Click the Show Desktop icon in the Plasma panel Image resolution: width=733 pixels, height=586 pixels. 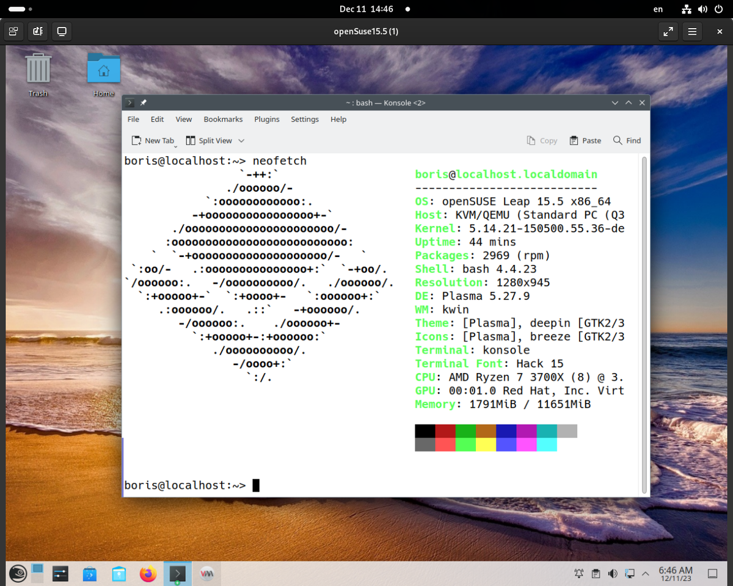pyautogui.click(x=712, y=574)
